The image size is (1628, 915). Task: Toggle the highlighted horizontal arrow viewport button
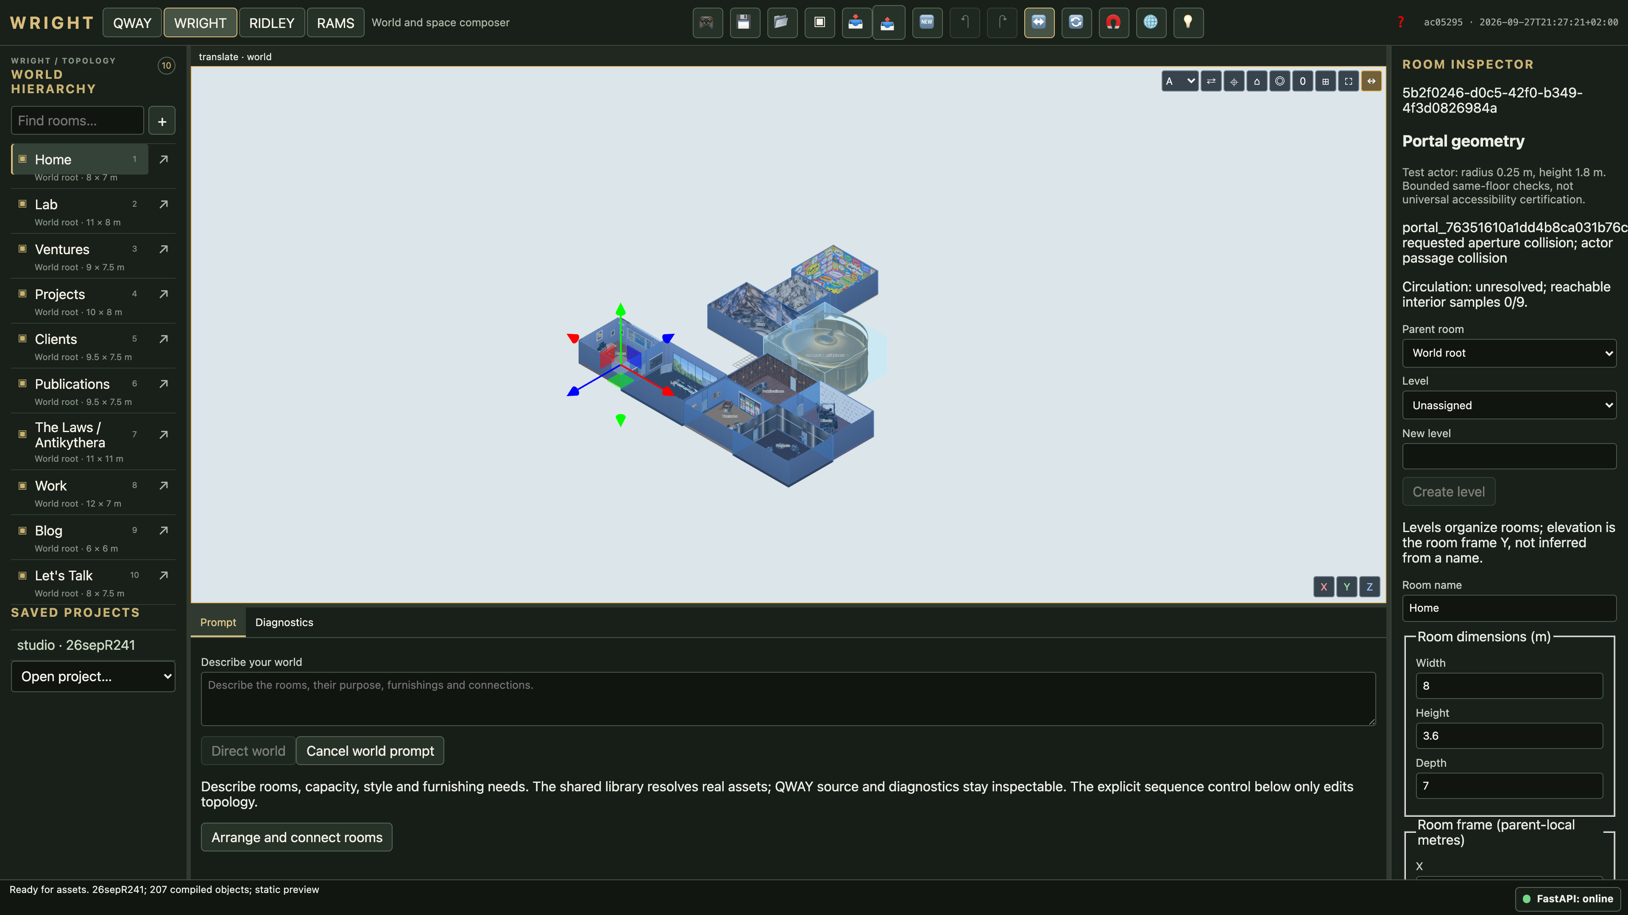coord(1372,81)
